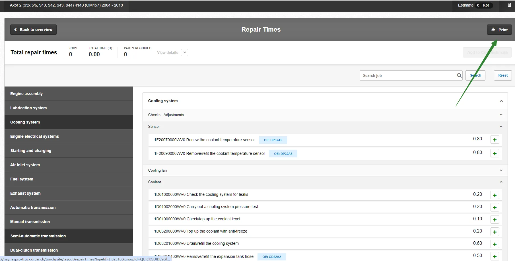Select Engine assembly category
The image size is (515, 261).
click(x=69, y=94)
